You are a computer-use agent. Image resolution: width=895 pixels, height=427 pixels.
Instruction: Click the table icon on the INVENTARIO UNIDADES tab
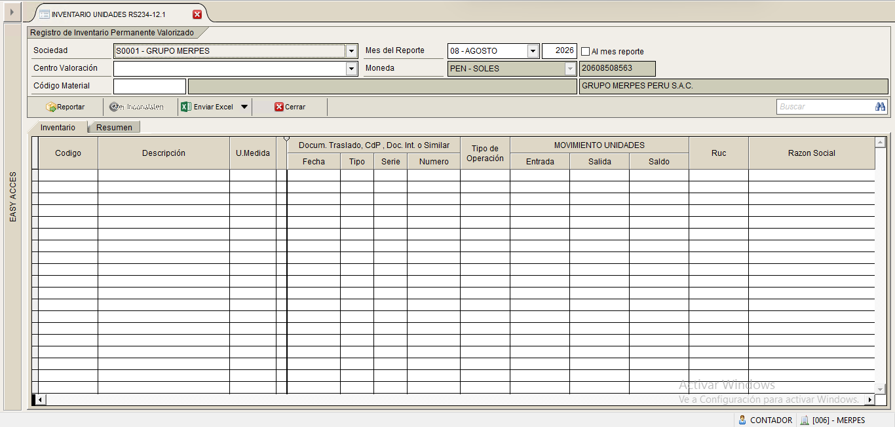point(44,14)
